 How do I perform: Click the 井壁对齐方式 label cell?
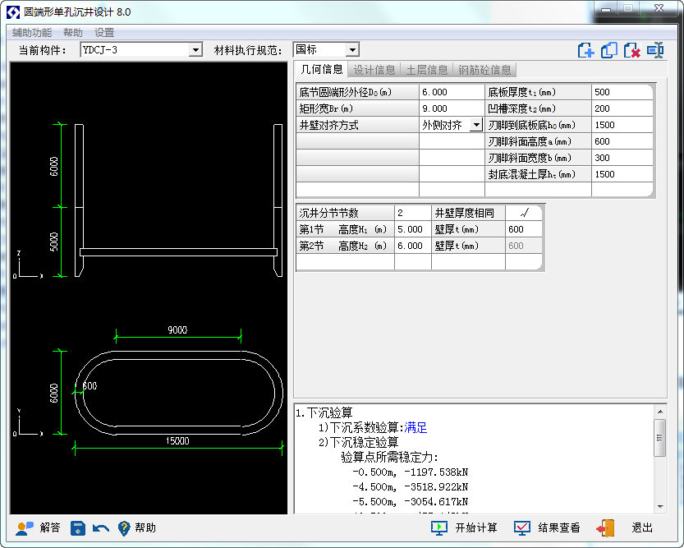coord(357,125)
